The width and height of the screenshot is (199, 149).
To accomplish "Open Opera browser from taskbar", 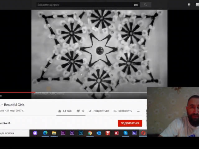I will click(x=143, y=133).
